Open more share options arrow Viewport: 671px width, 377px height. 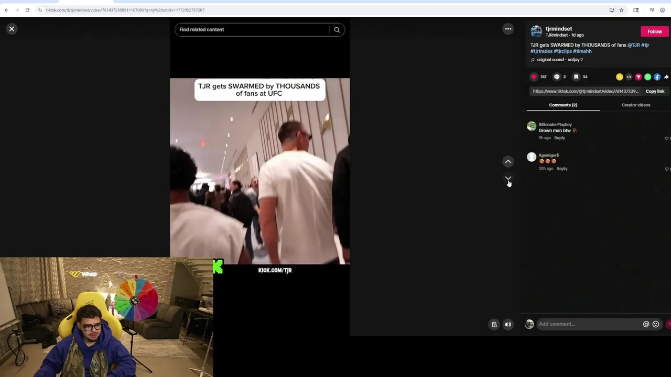coord(666,77)
